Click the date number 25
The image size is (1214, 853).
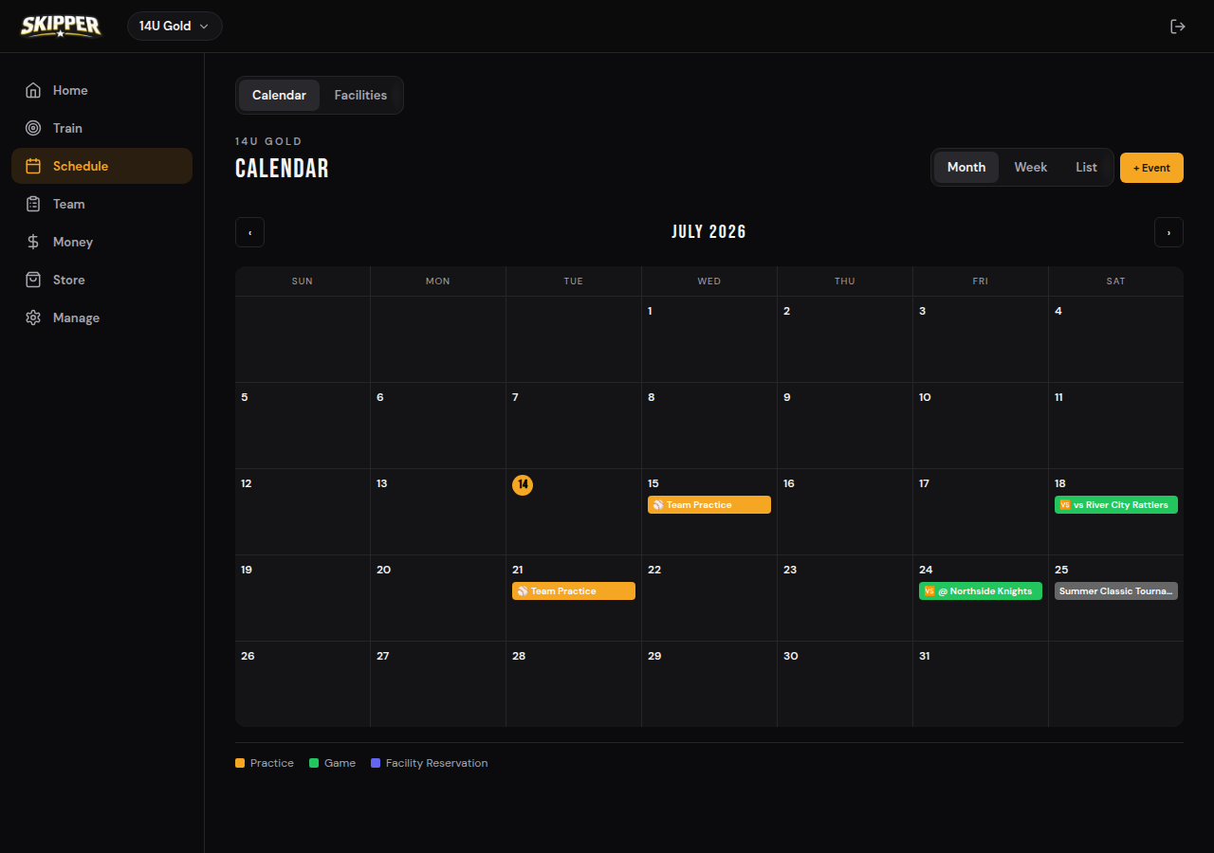(1061, 570)
